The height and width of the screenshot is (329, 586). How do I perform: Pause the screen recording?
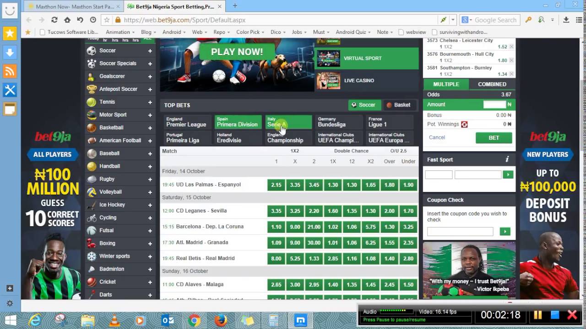click(538, 315)
